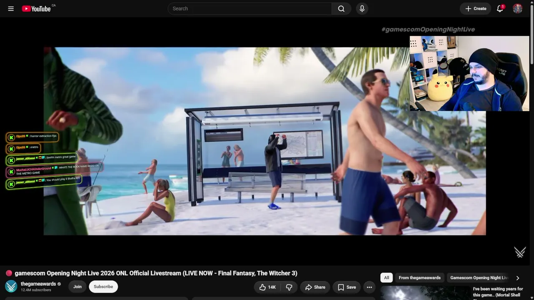Select the Gamescom Opening Night Live chip
Screen dimensions: 534x300
pyautogui.click(x=479, y=278)
